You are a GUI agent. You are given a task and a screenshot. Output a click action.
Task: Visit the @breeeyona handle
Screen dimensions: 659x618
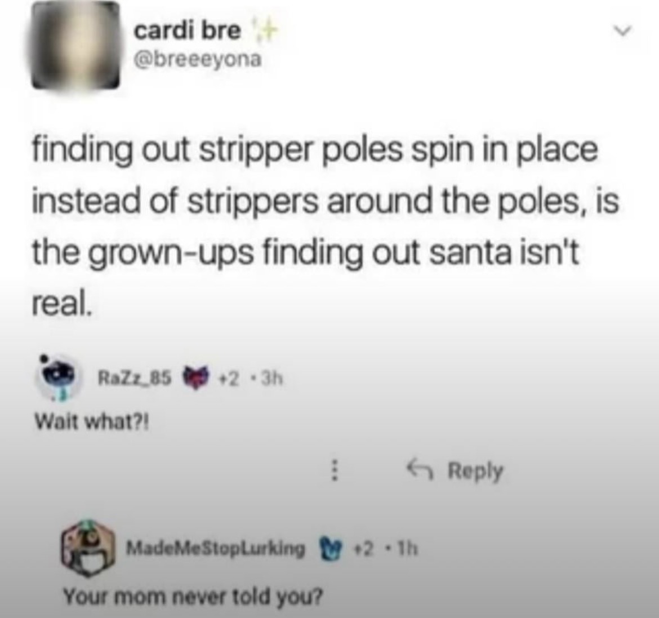tap(198, 59)
